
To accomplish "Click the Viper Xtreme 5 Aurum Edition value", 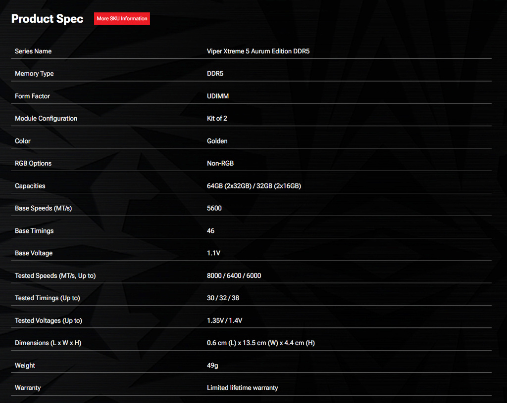I will pos(258,51).
